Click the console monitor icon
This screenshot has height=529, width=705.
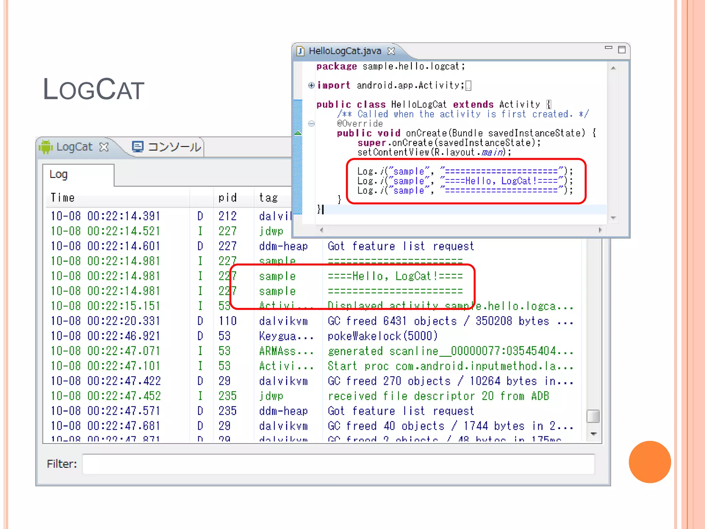tap(138, 147)
